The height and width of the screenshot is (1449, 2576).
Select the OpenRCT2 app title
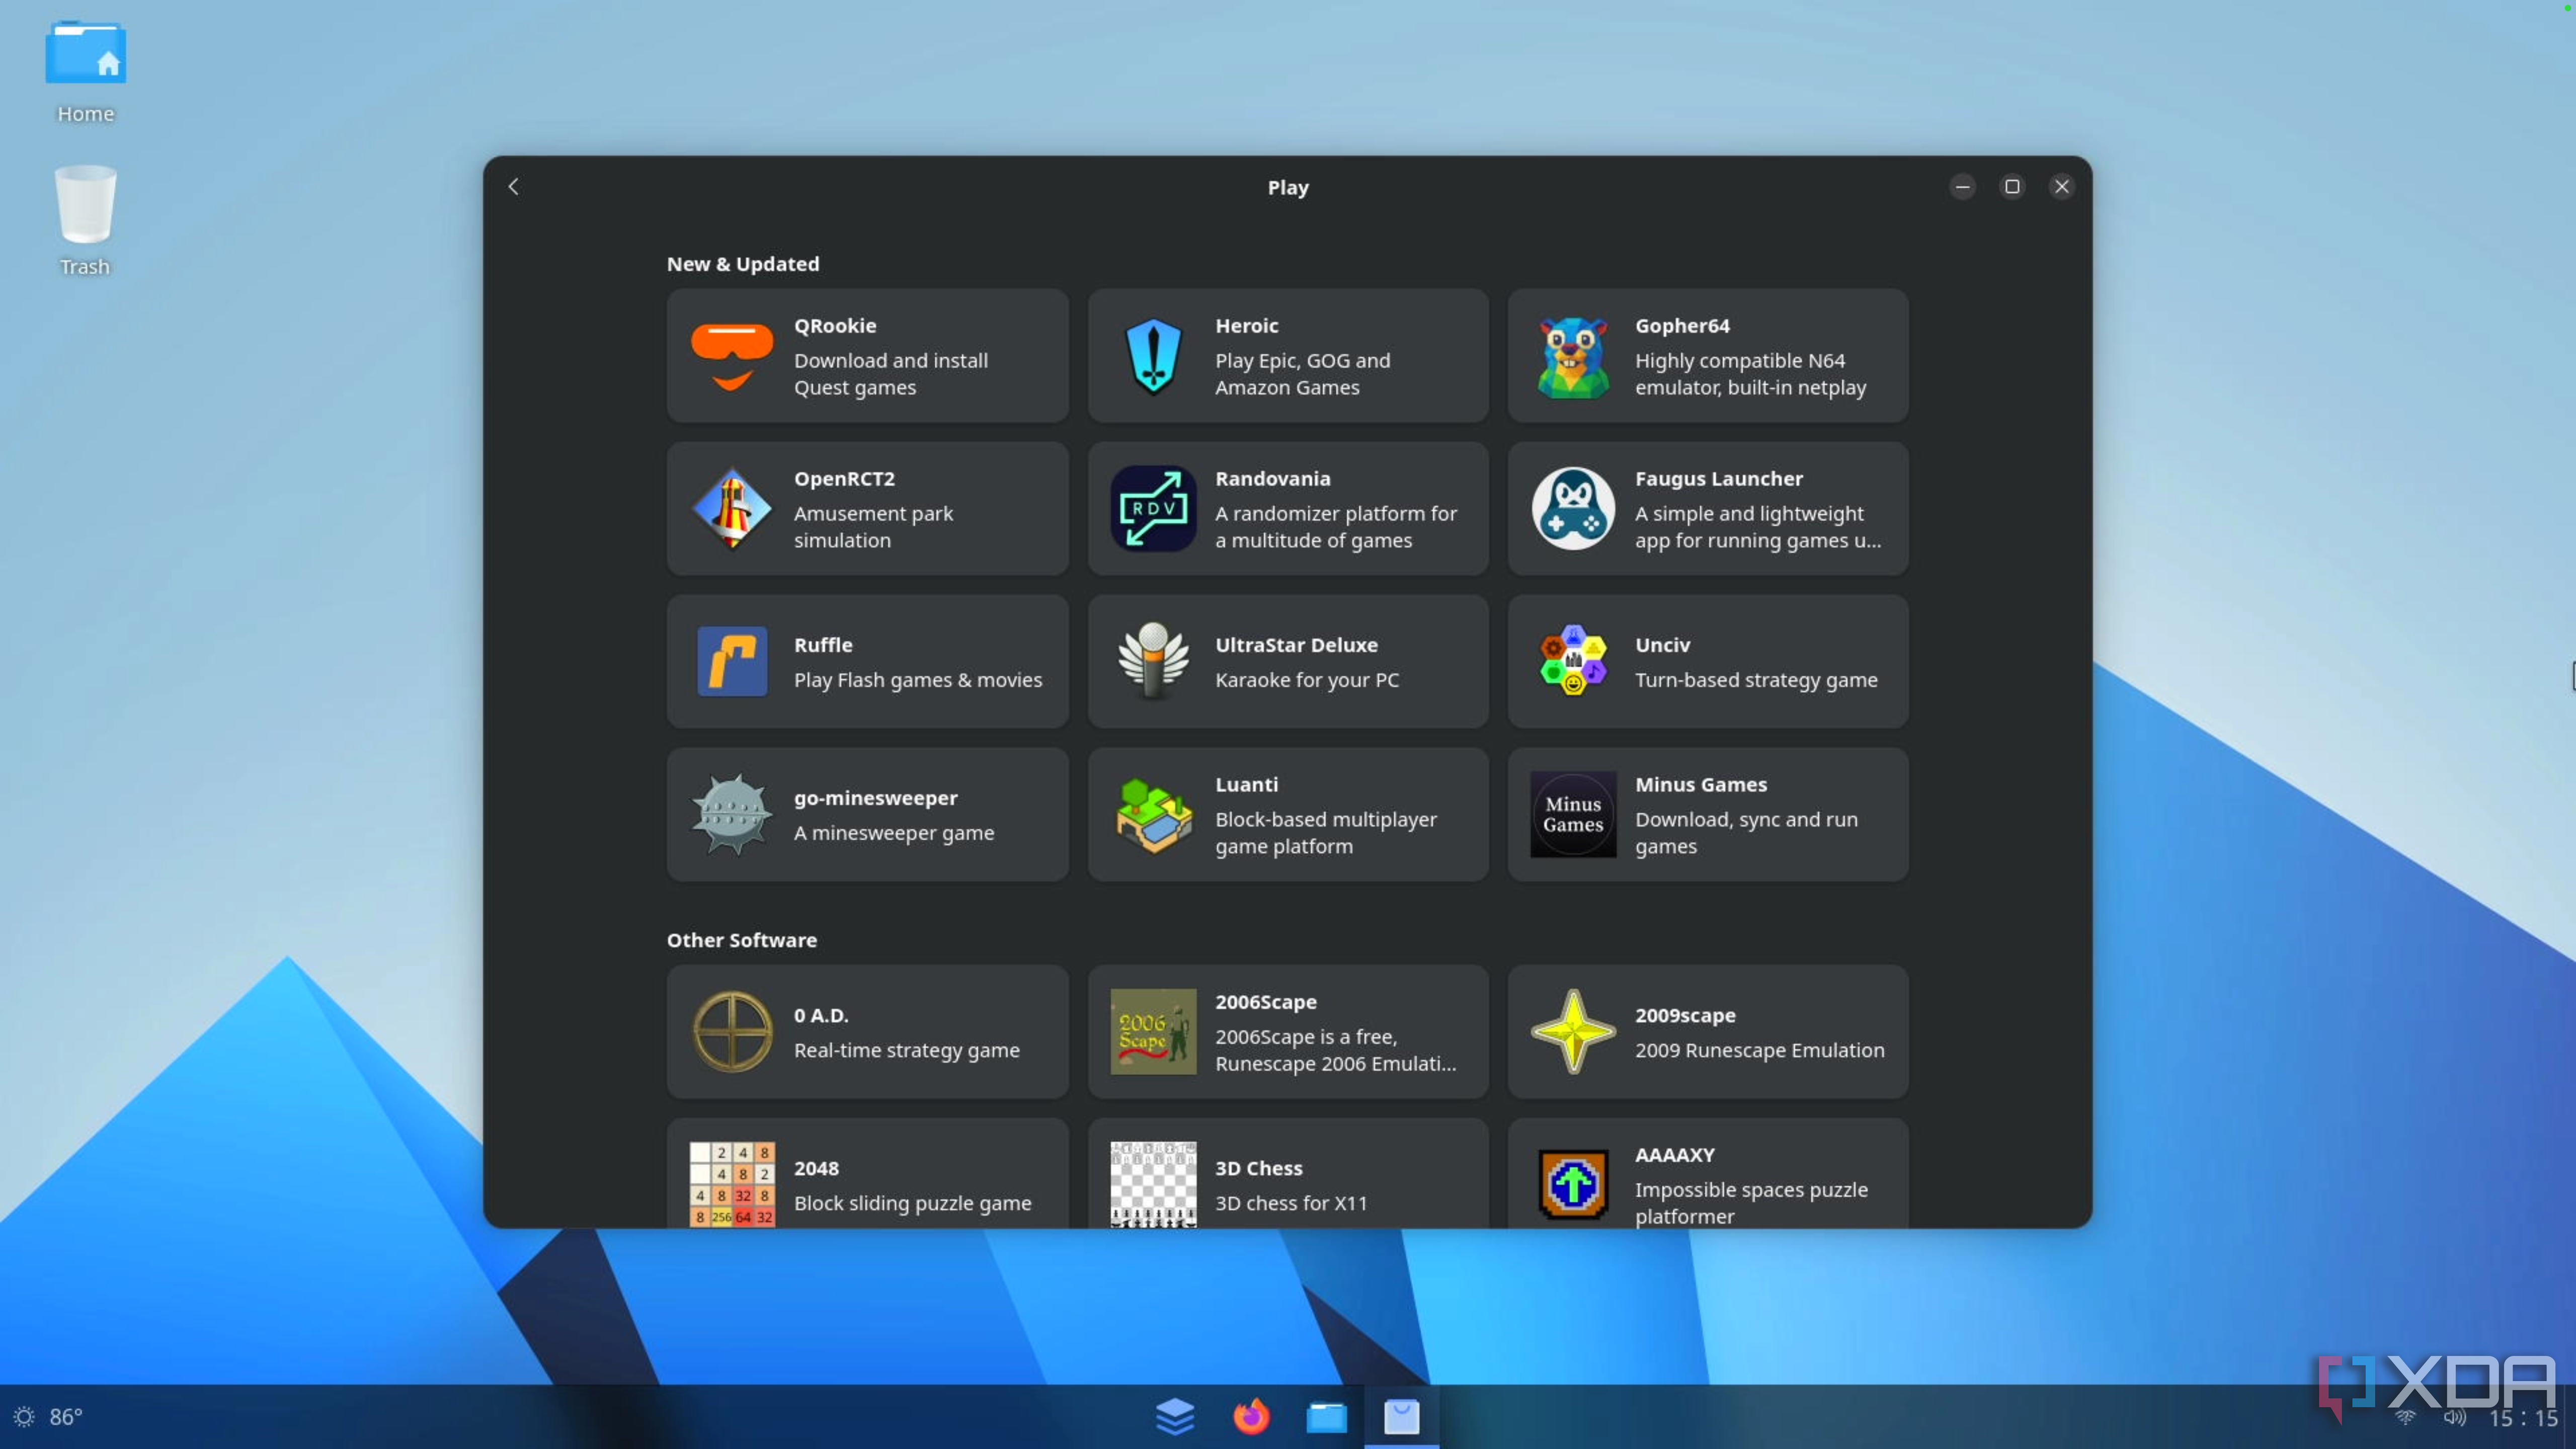pyautogui.click(x=844, y=478)
